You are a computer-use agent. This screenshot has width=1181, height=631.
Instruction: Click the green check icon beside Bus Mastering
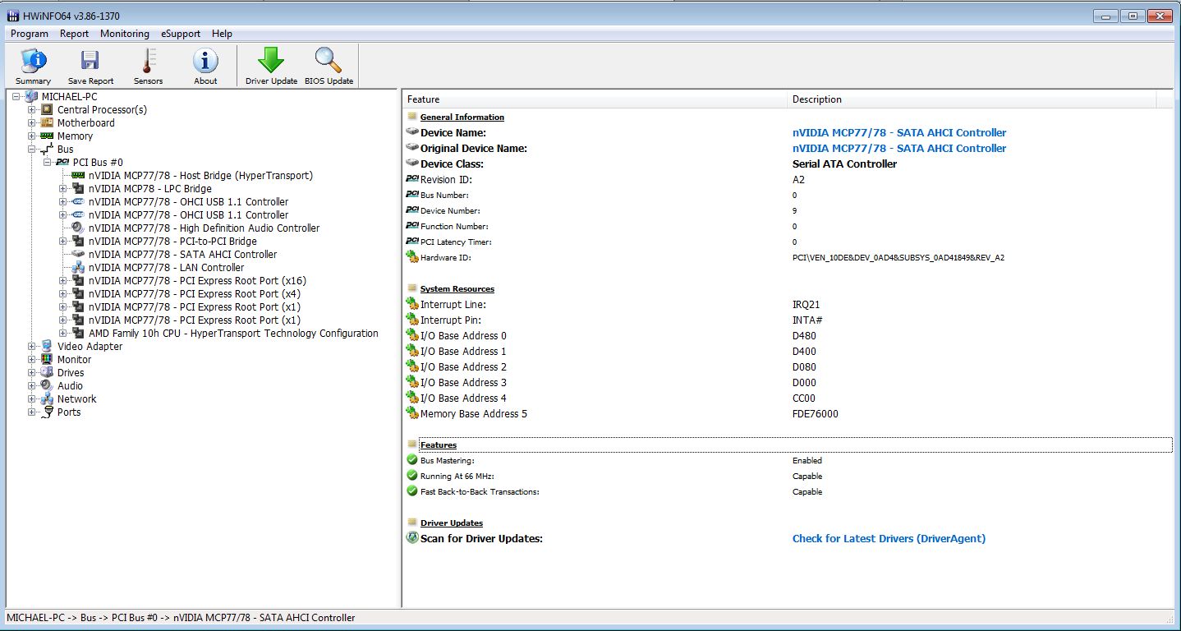(412, 461)
